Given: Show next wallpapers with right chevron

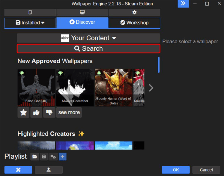Looking at the screenshot, I should (x=151, y=88).
